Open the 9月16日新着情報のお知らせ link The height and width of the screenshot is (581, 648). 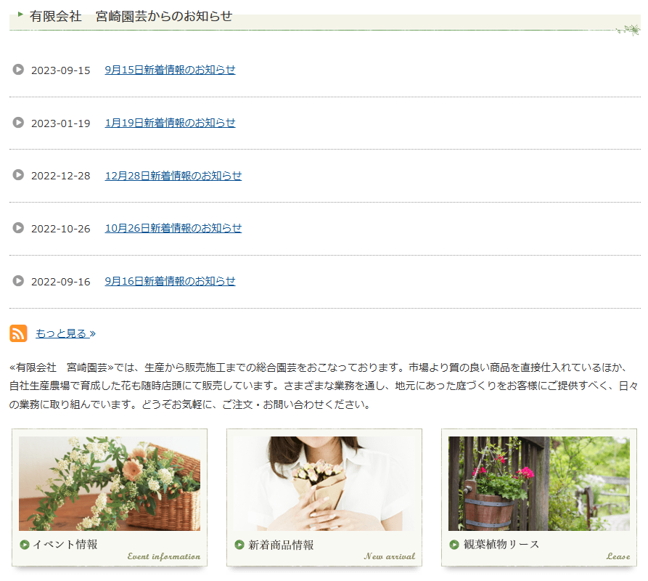(171, 281)
